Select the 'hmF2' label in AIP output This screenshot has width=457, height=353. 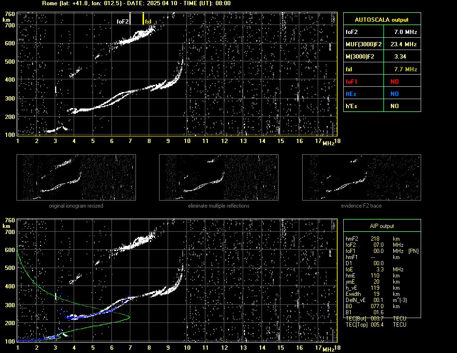click(x=352, y=239)
